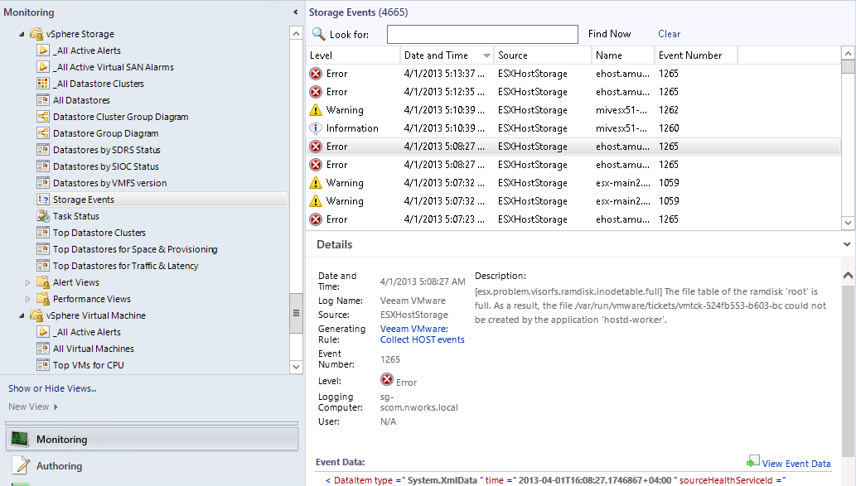Viewport: 856px width, 486px height.
Task: Select Storage Events in the tree
Action: [x=84, y=200]
